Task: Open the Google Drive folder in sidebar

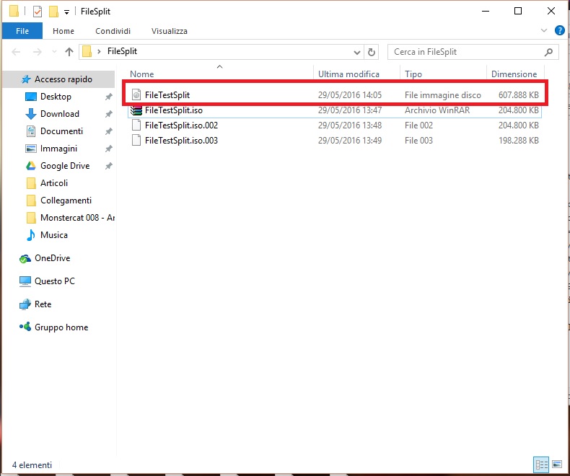Action: [64, 166]
